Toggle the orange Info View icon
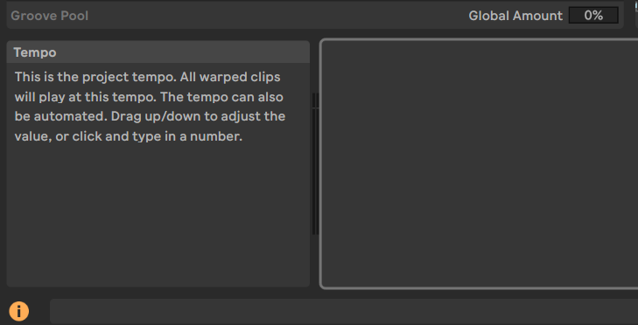 coord(19,312)
